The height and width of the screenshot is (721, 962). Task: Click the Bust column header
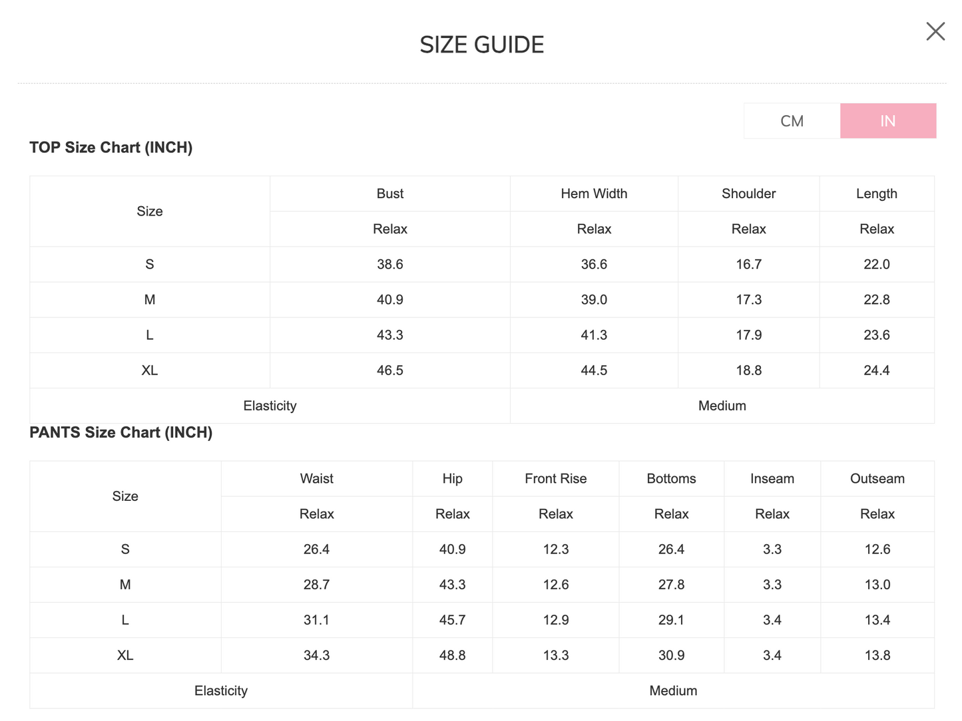coord(390,194)
